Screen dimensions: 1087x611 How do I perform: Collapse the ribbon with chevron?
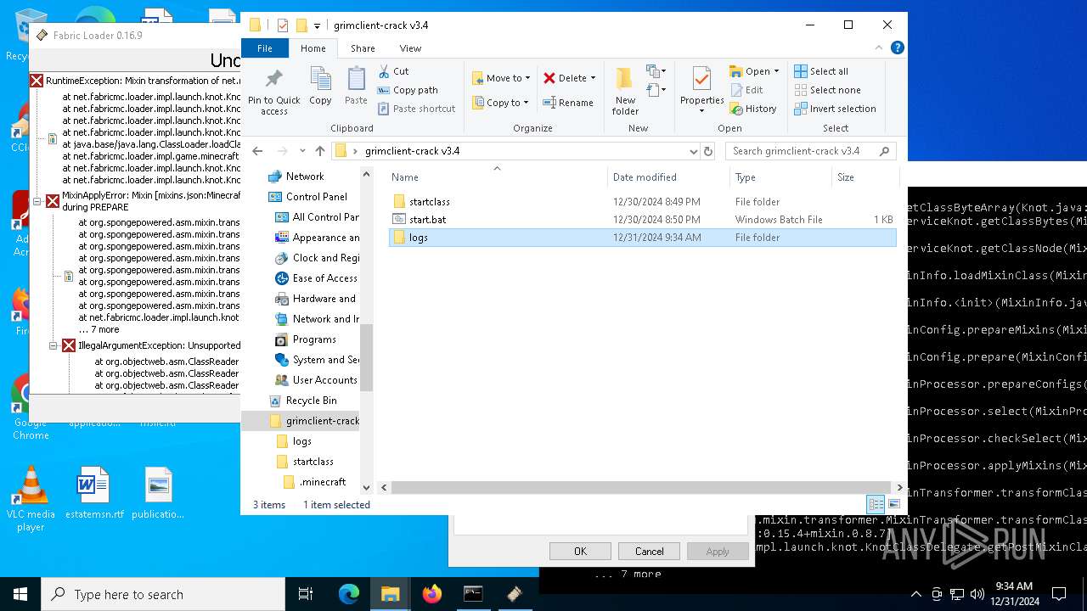pyautogui.click(x=880, y=48)
